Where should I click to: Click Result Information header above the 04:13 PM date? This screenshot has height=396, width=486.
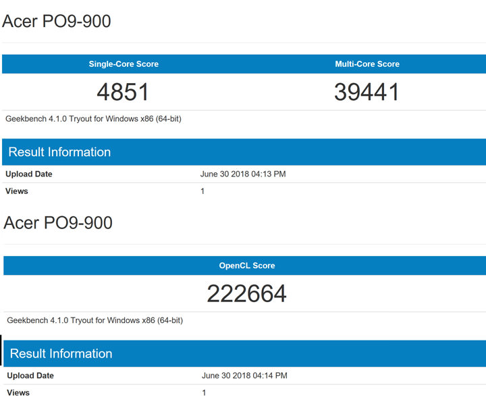[59, 152]
